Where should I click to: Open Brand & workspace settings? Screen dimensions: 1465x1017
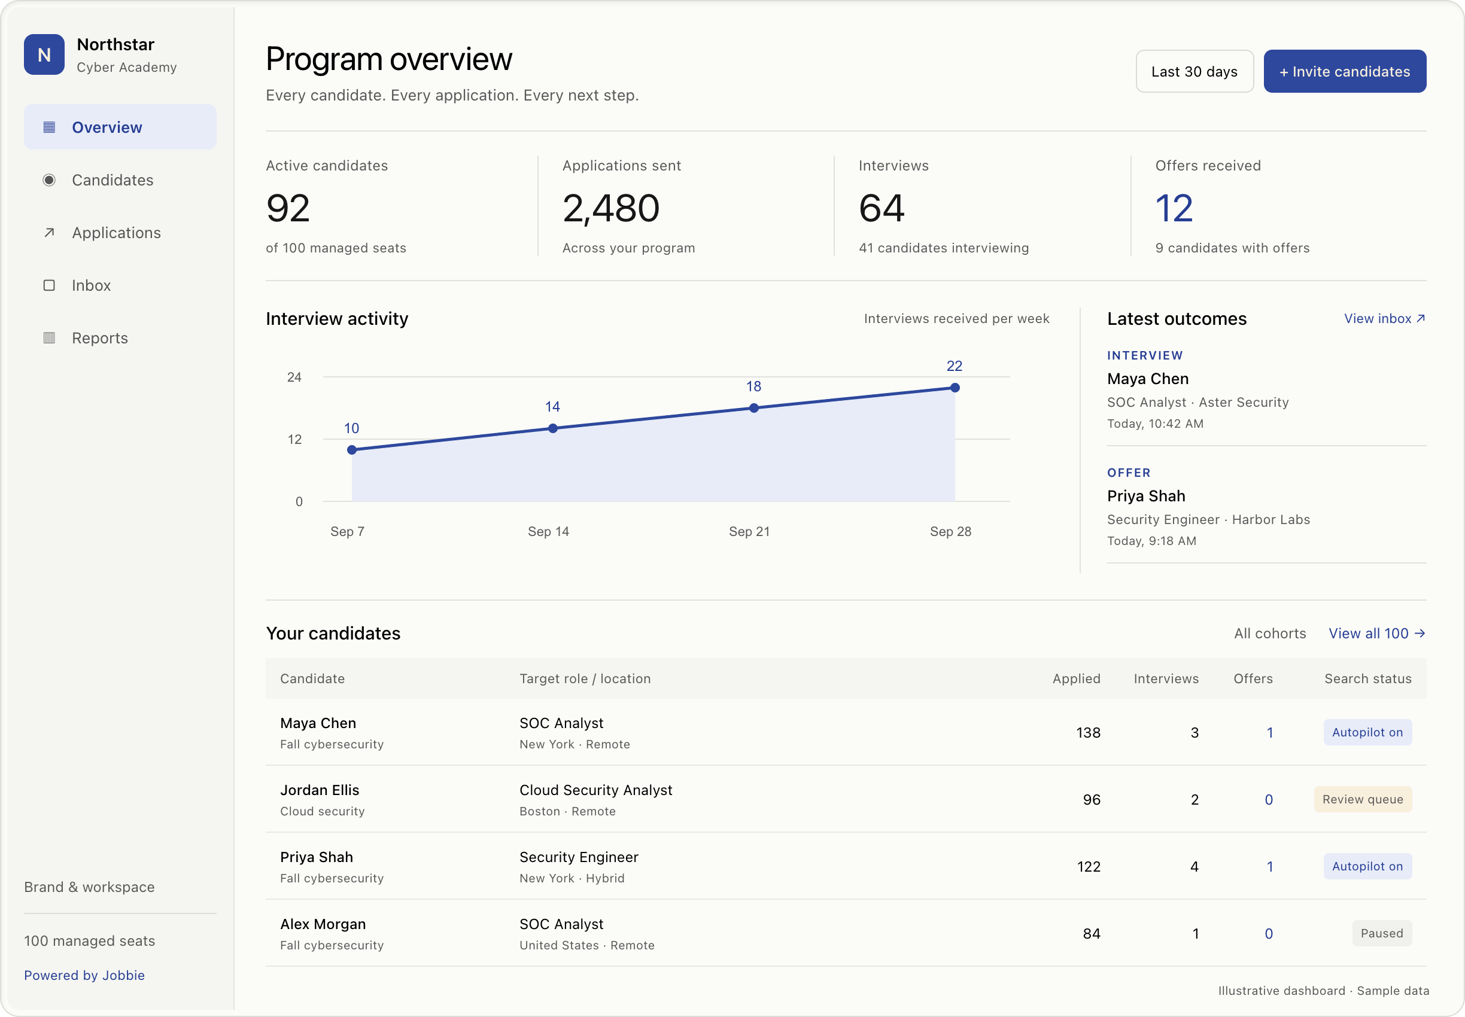(89, 887)
